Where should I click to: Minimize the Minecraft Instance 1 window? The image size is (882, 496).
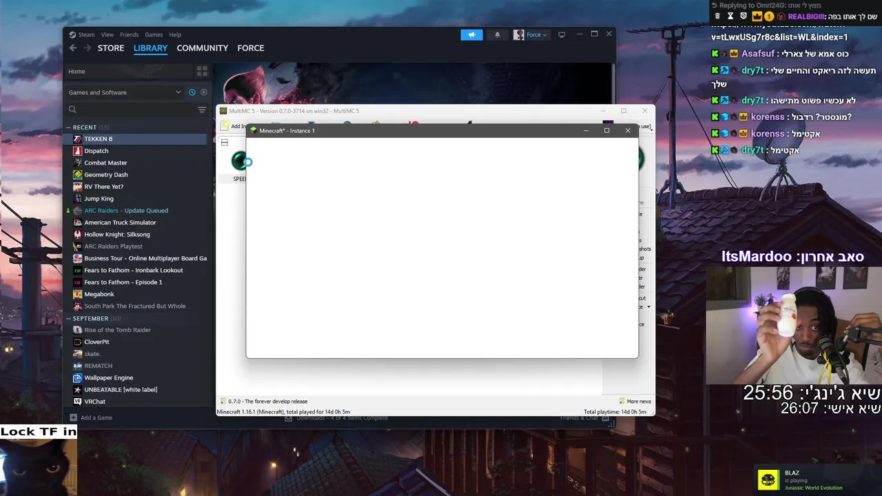(586, 131)
